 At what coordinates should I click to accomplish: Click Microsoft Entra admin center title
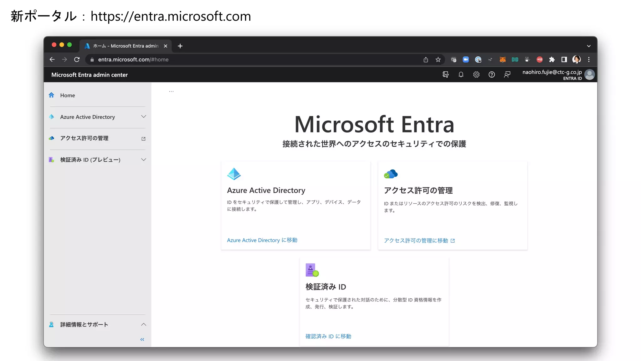(x=90, y=75)
